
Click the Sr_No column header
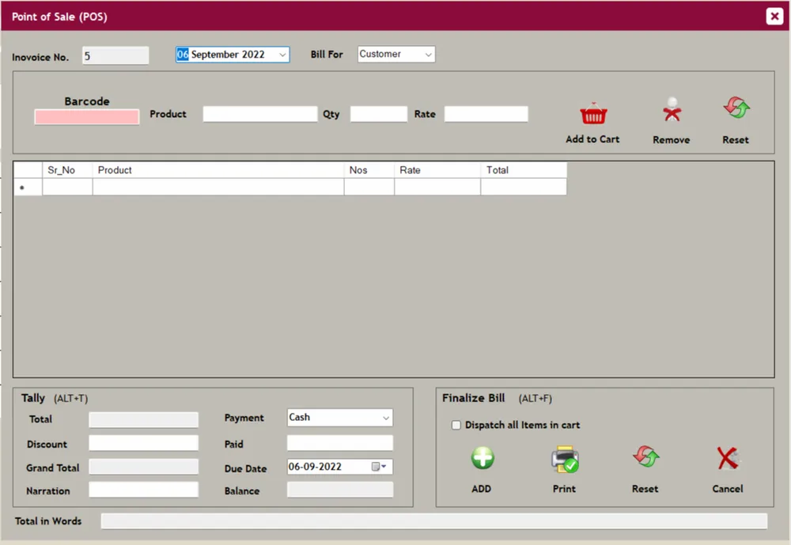click(x=67, y=170)
